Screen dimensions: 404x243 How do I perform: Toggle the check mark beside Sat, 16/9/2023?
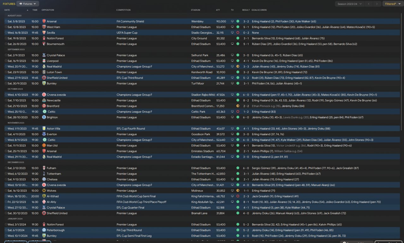[6, 61]
